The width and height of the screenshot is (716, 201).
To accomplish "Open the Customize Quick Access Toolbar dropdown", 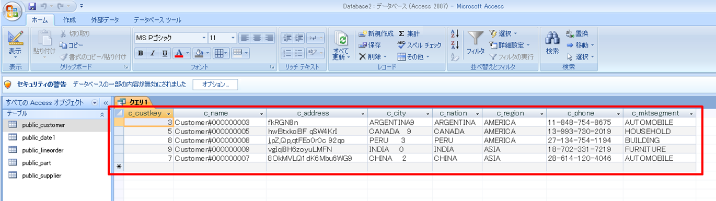I will click(82, 6).
